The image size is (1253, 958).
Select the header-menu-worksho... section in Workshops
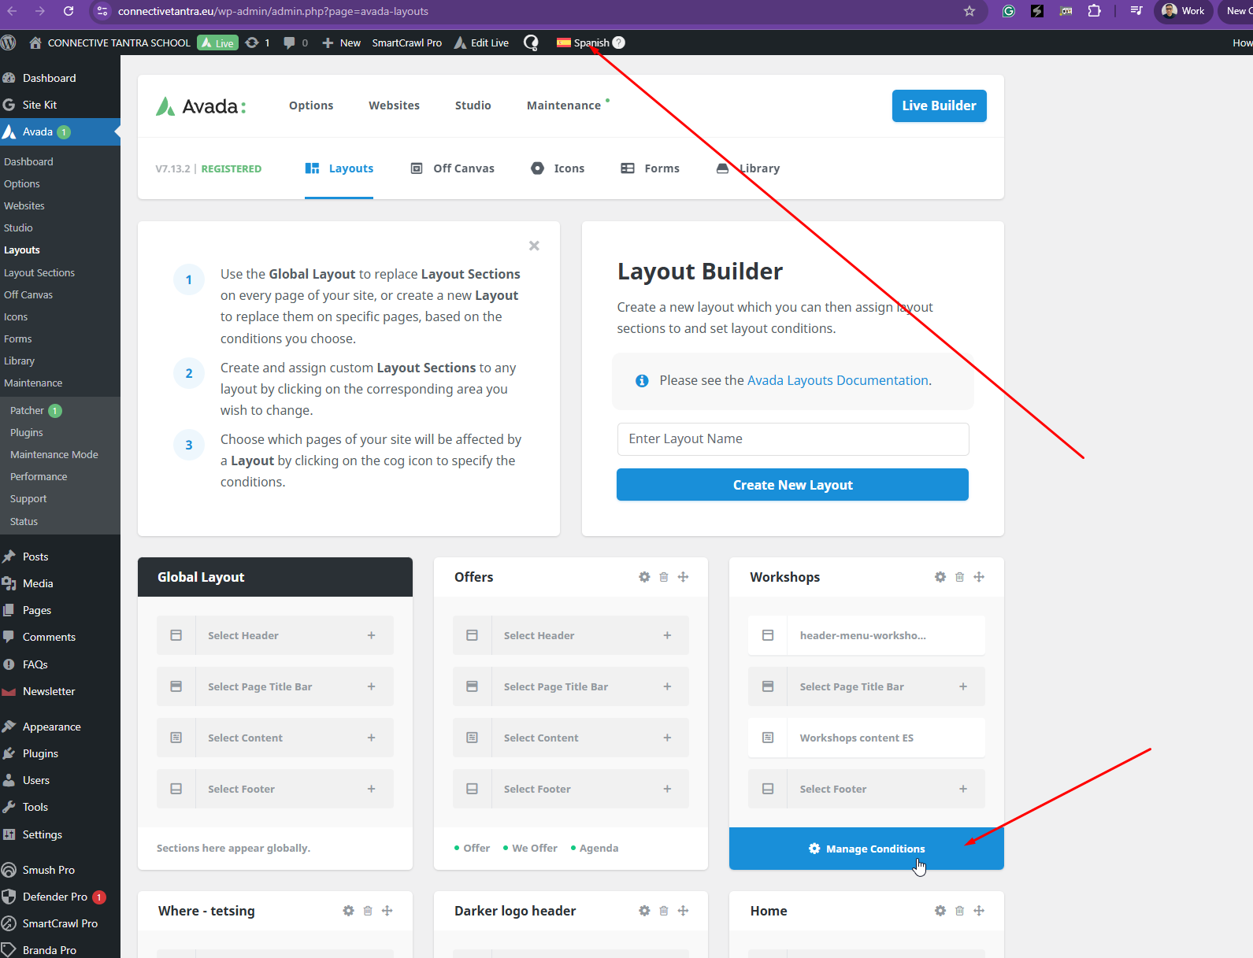[x=866, y=635]
